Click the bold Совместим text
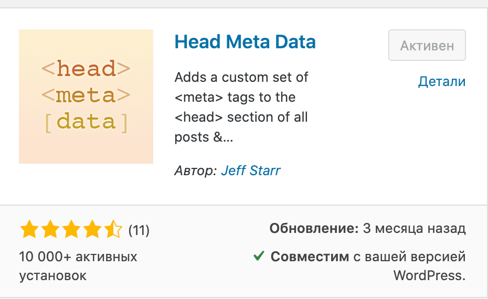Image resolution: width=488 pixels, height=299 pixels. pyautogui.click(x=310, y=257)
